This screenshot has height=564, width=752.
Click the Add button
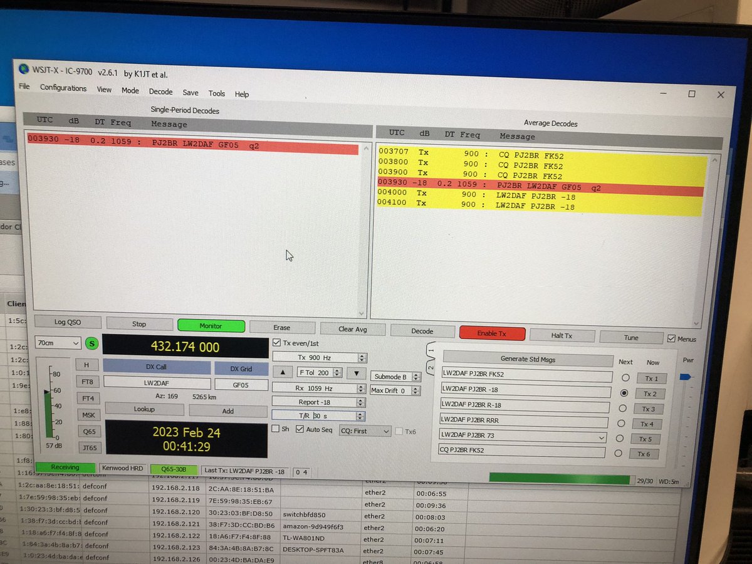(x=228, y=411)
